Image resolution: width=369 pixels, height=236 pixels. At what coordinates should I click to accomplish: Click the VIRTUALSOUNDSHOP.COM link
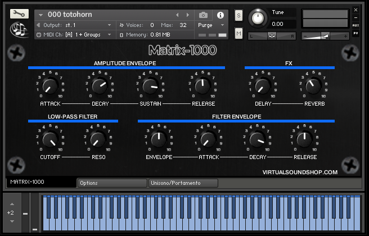tap(300, 173)
